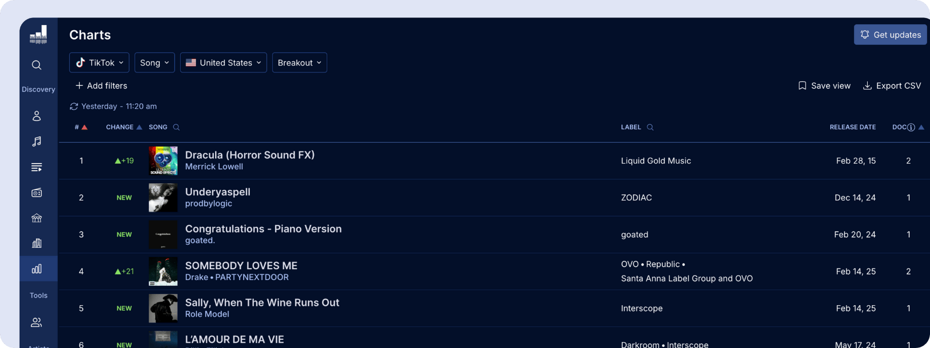Open the people group icon under Tools
Image resolution: width=930 pixels, height=348 pixels.
tap(37, 322)
